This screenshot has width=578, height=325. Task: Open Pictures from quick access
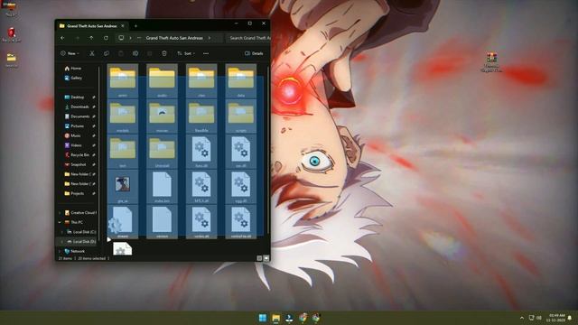74,125
